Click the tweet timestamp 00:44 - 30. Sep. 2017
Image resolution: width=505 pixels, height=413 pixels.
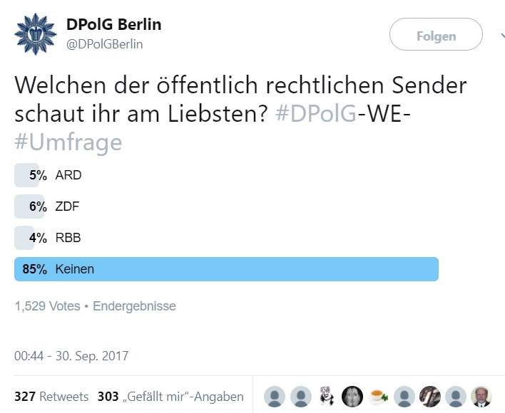(x=71, y=355)
